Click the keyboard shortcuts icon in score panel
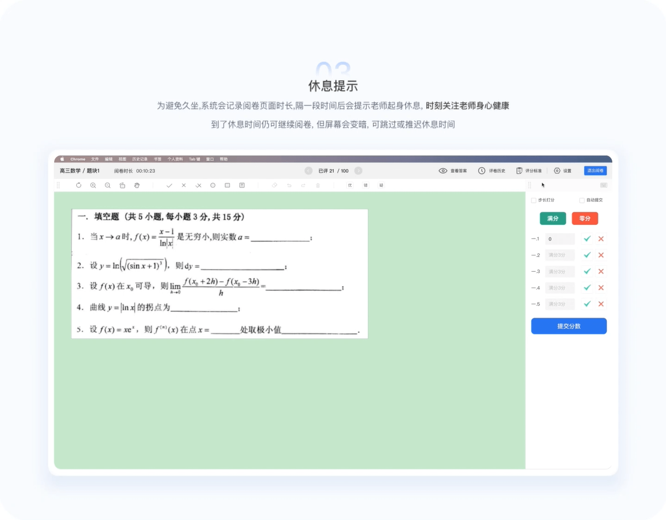Image resolution: width=666 pixels, height=520 pixels. coord(603,185)
